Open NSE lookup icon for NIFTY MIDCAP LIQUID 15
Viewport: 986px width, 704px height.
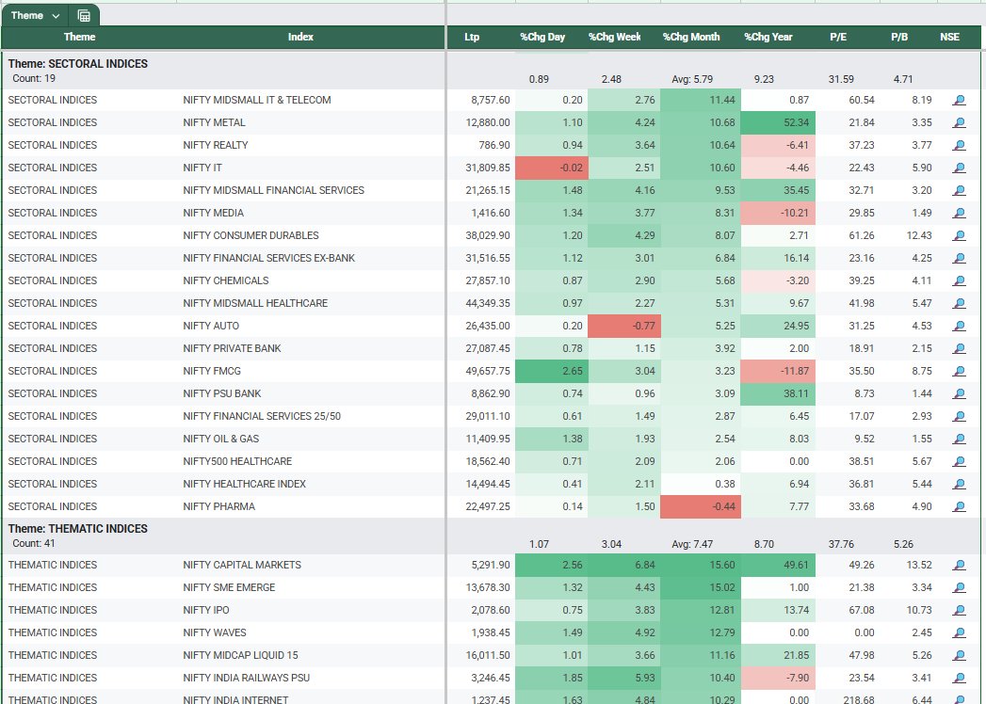click(x=959, y=656)
